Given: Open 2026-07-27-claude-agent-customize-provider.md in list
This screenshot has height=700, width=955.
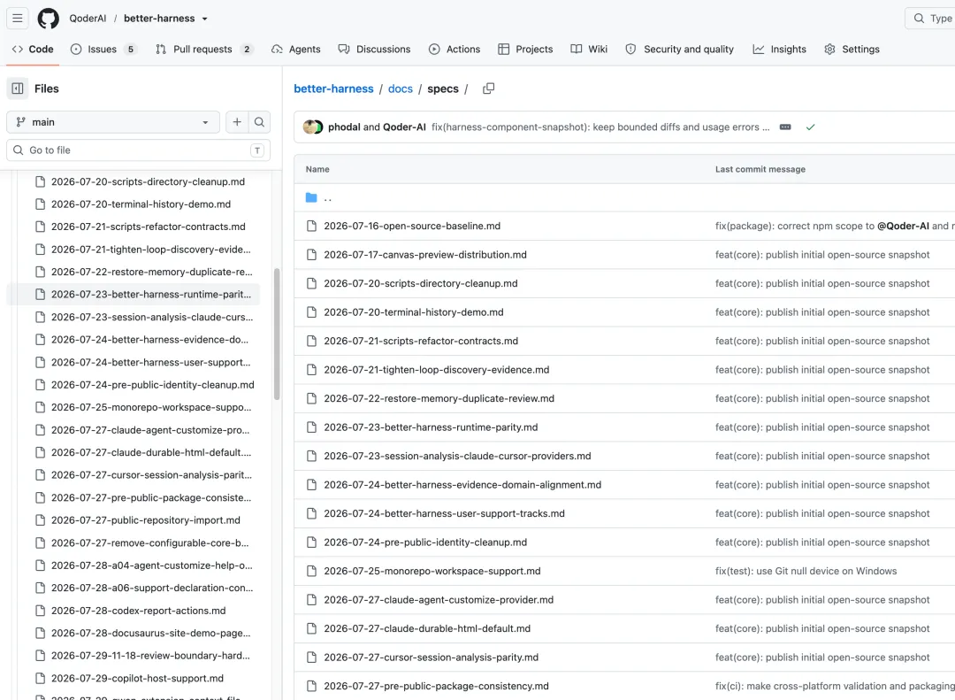Looking at the screenshot, I should click(439, 599).
